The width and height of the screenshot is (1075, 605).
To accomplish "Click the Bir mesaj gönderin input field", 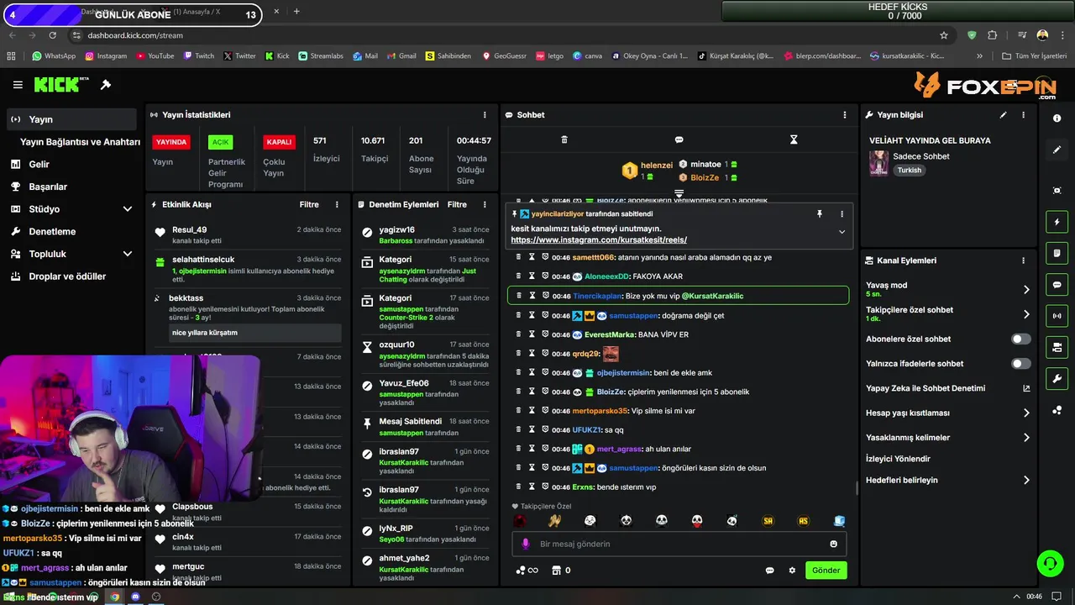I will pos(677,544).
